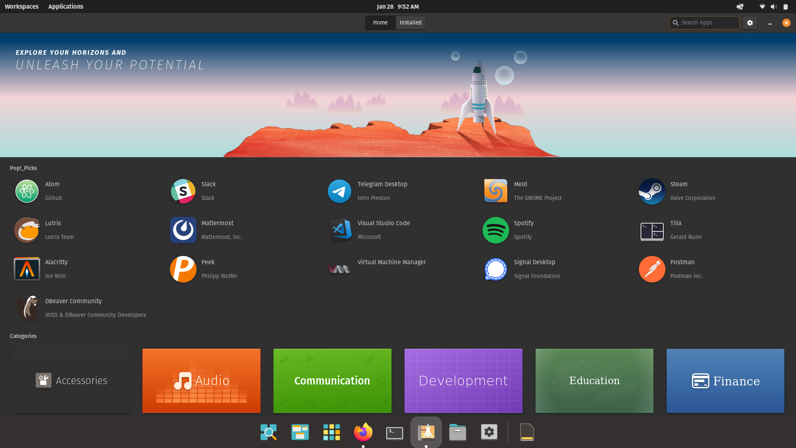Viewport: 796px width, 448px height.
Task: Open the Files manager in the dock
Action: click(458, 432)
